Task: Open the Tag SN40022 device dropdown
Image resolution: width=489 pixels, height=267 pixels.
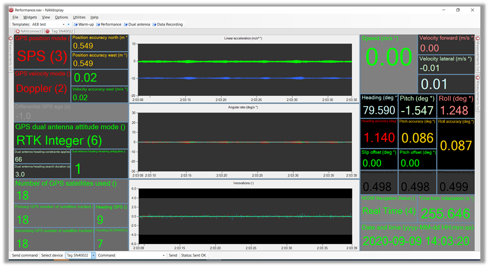Action: click(93, 255)
